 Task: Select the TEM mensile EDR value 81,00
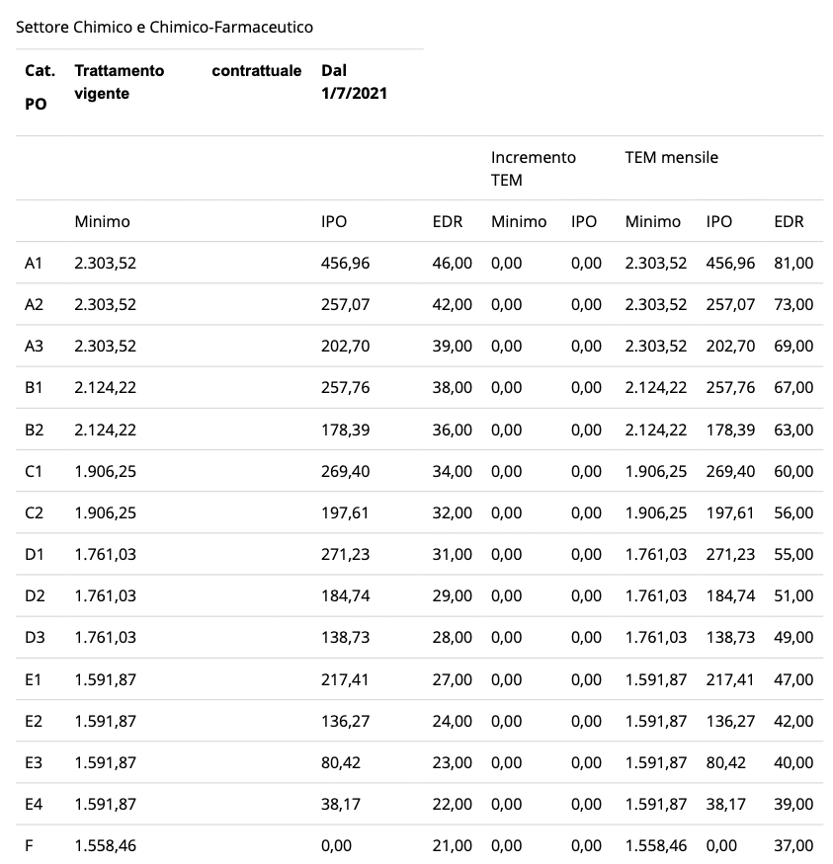793,263
